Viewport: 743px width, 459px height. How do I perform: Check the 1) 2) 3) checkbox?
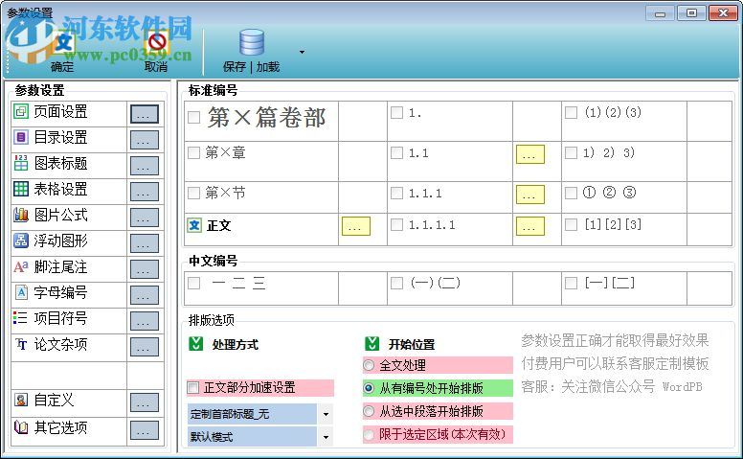[x=571, y=152]
